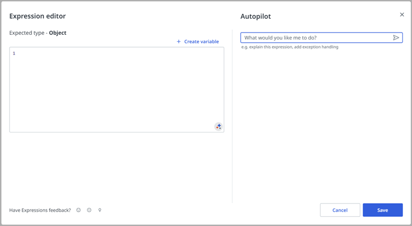Viewport: 412px width, 226px height.
Task: Click line number 1 in the editor gutter
Action: (x=14, y=53)
